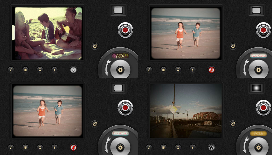
Task: Hit record in upper-right Two-Color panel
Action: [263, 30]
